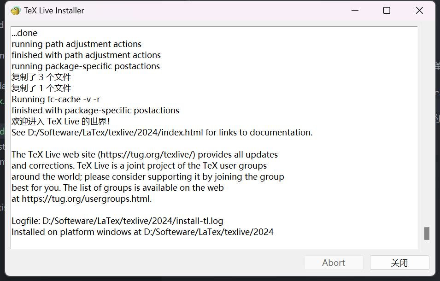Click the 'Logfile: D:/Softeware/LaTex/texlive/2024/install-tl.log' line
This screenshot has width=440, height=281.
(117, 221)
